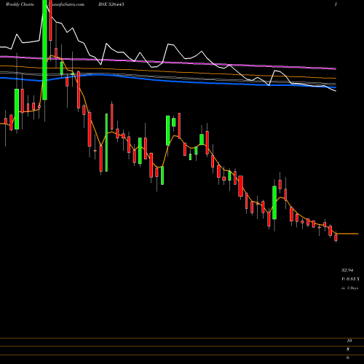
Task: Click the '10' axis label
Action: [x=349, y=341]
